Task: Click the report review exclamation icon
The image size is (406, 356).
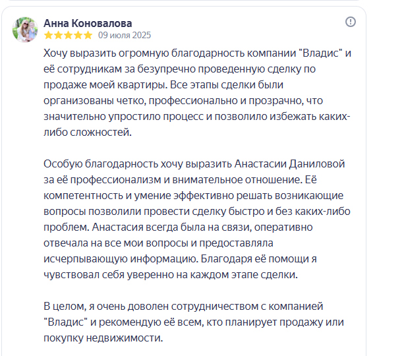Action: [351, 22]
